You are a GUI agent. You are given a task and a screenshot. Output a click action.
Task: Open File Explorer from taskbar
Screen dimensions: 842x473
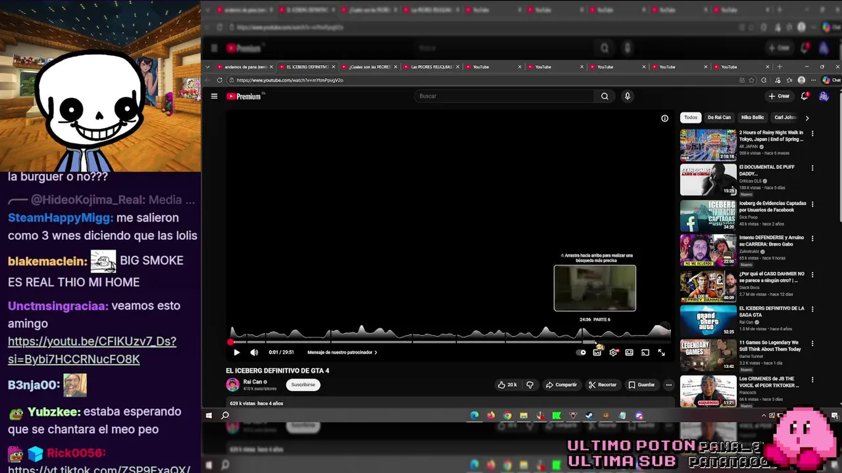pyautogui.click(x=524, y=415)
